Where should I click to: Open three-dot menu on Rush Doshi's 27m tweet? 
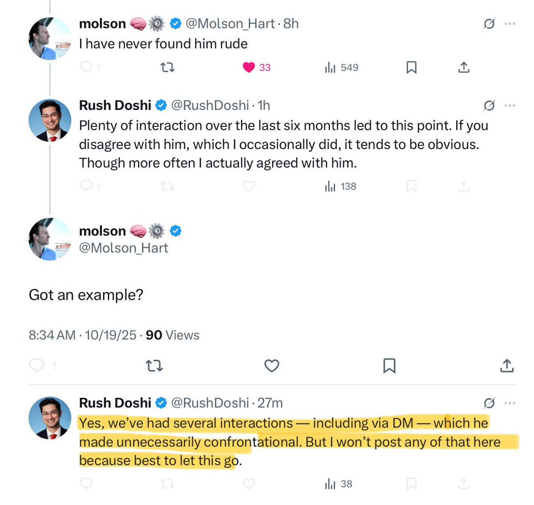click(x=510, y=403)
